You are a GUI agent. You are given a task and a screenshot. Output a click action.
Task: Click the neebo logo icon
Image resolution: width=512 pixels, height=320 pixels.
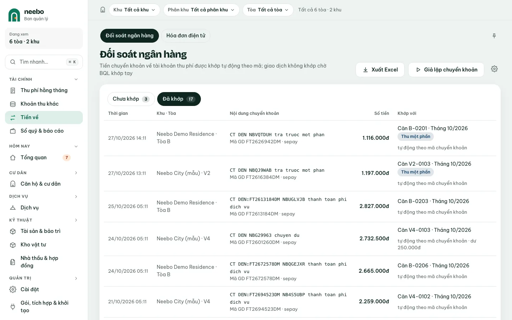pos(14,15)
